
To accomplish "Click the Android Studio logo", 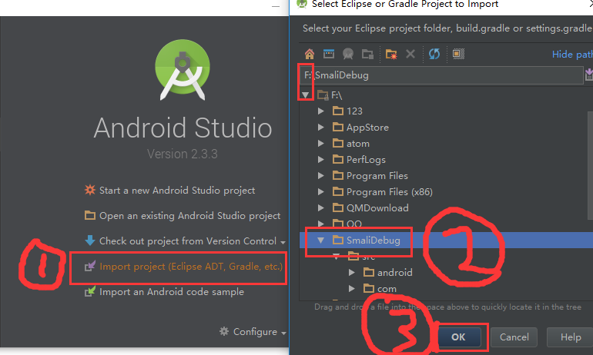I will pyautogui.click(x=183, y=70).
